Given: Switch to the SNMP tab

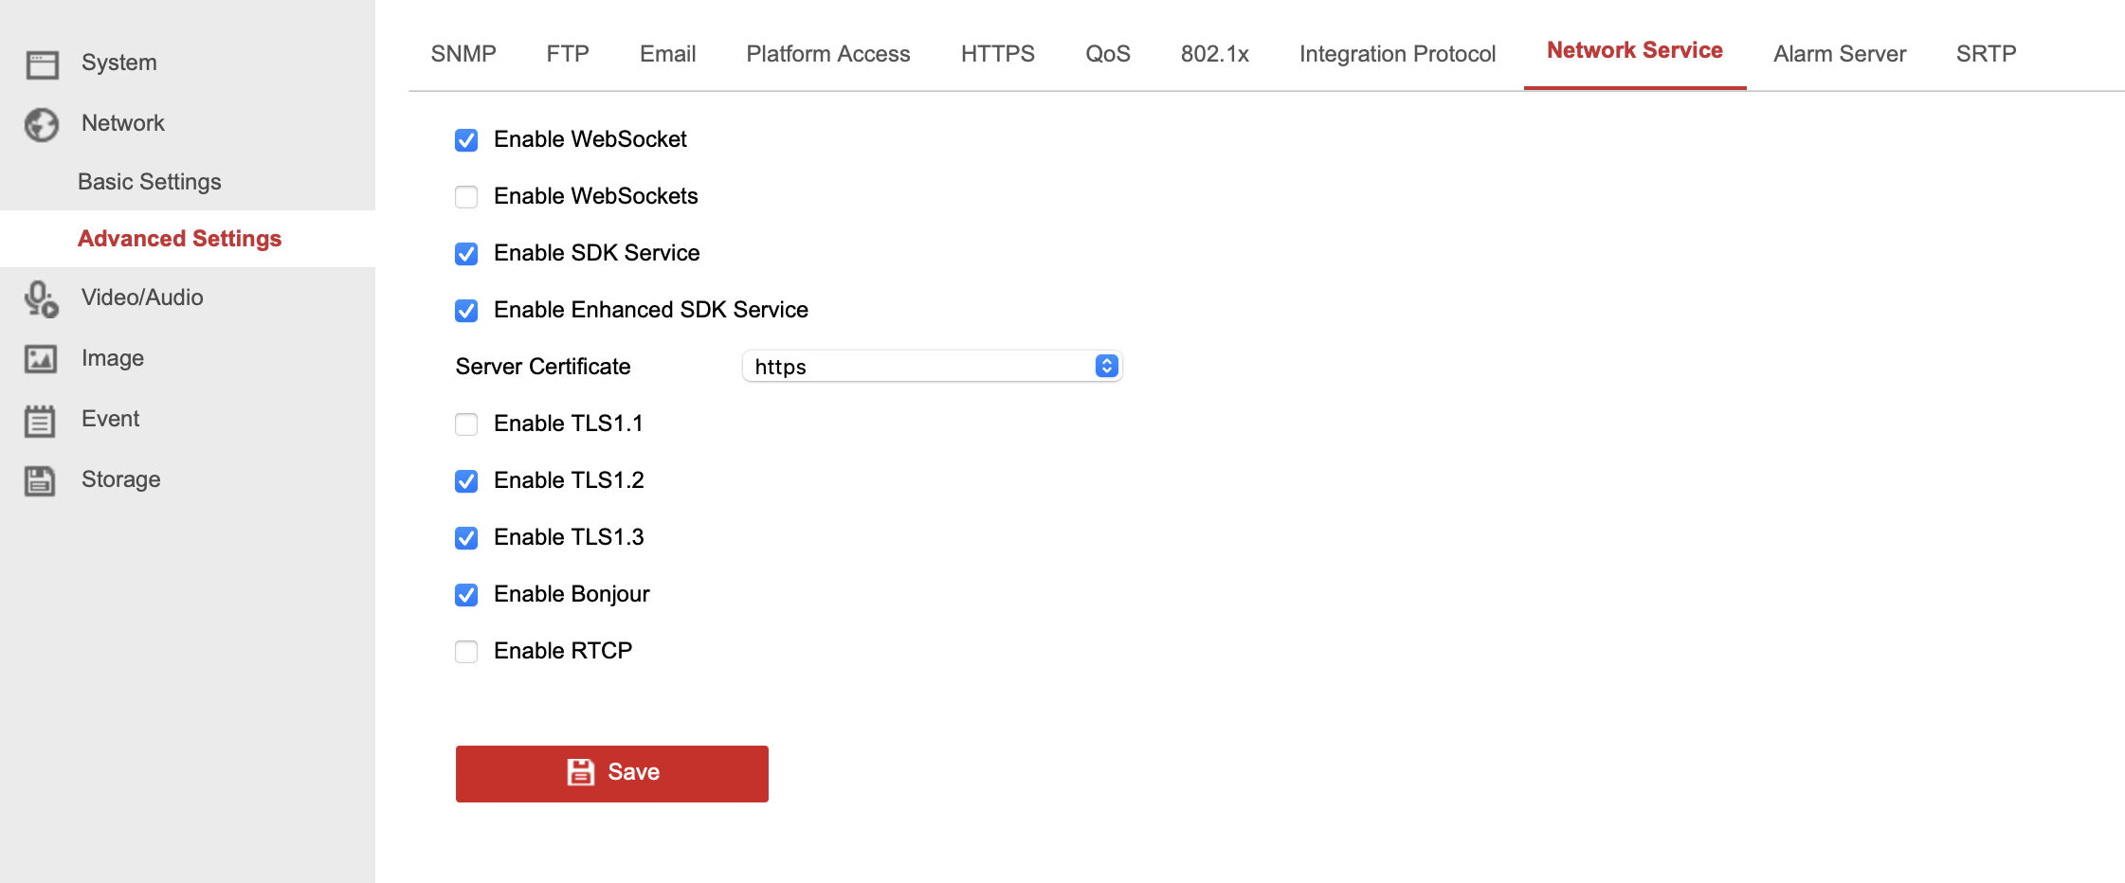Looking at the screenshot, I should [x=463, y=54].
